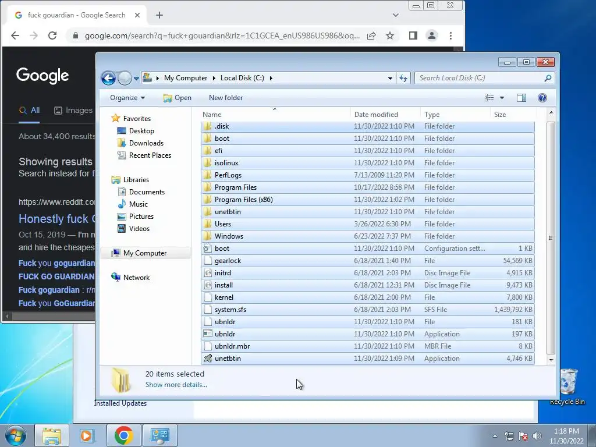The width and height of the screenshot is (596, 447).
Task: Open Music library
Action: point(133,204)
